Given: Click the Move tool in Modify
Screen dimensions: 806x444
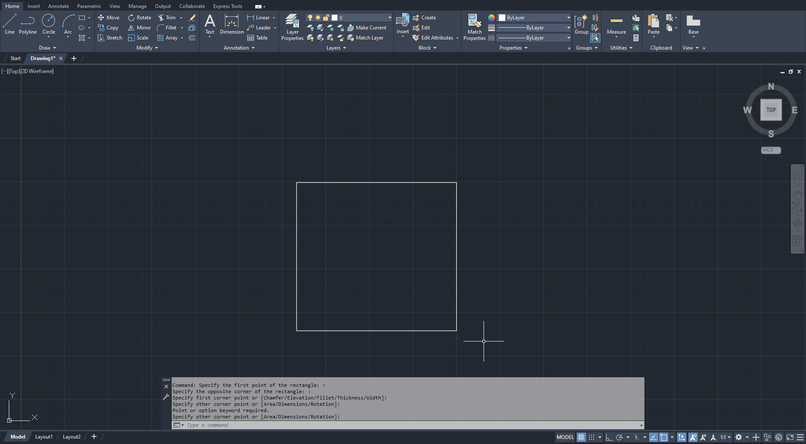Looking at the screenshot, I should (x=109, y=18).
